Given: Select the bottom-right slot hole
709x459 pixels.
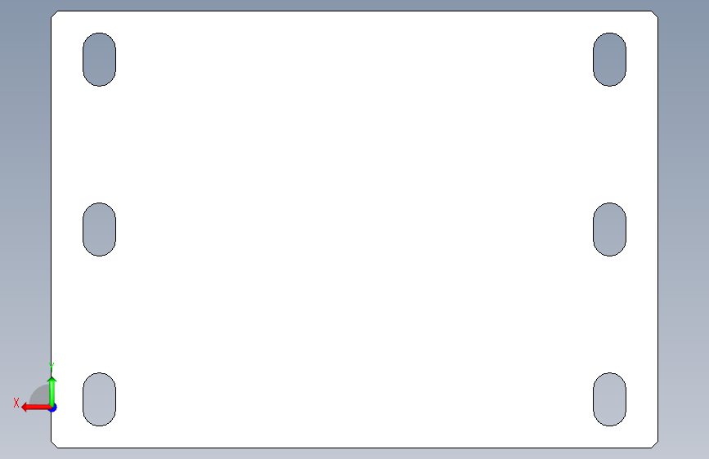Looking at the screenshot, I should pos(609,399).
